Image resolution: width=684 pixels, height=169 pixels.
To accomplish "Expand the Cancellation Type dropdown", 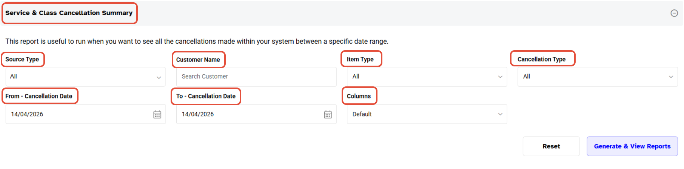I will (x=597, y=77).
